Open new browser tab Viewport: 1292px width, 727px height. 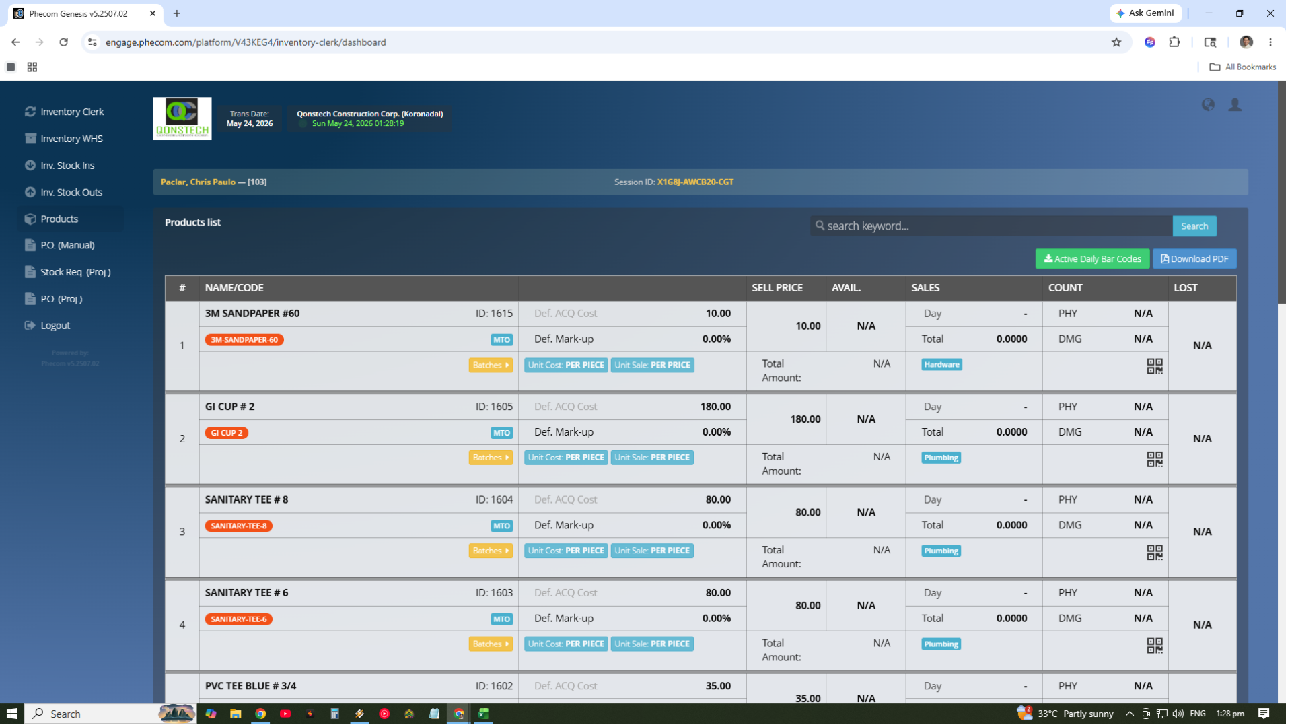tap(178, 13)
